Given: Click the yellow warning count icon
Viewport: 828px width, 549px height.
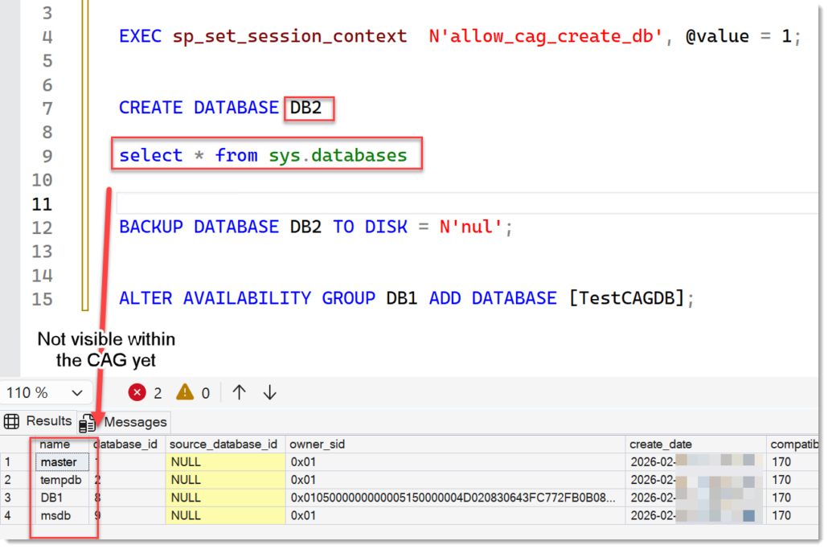Looking at the screenshot, I should point(185,392).
